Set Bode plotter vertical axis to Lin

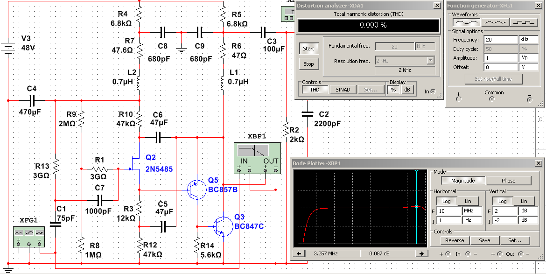point(524,201)
